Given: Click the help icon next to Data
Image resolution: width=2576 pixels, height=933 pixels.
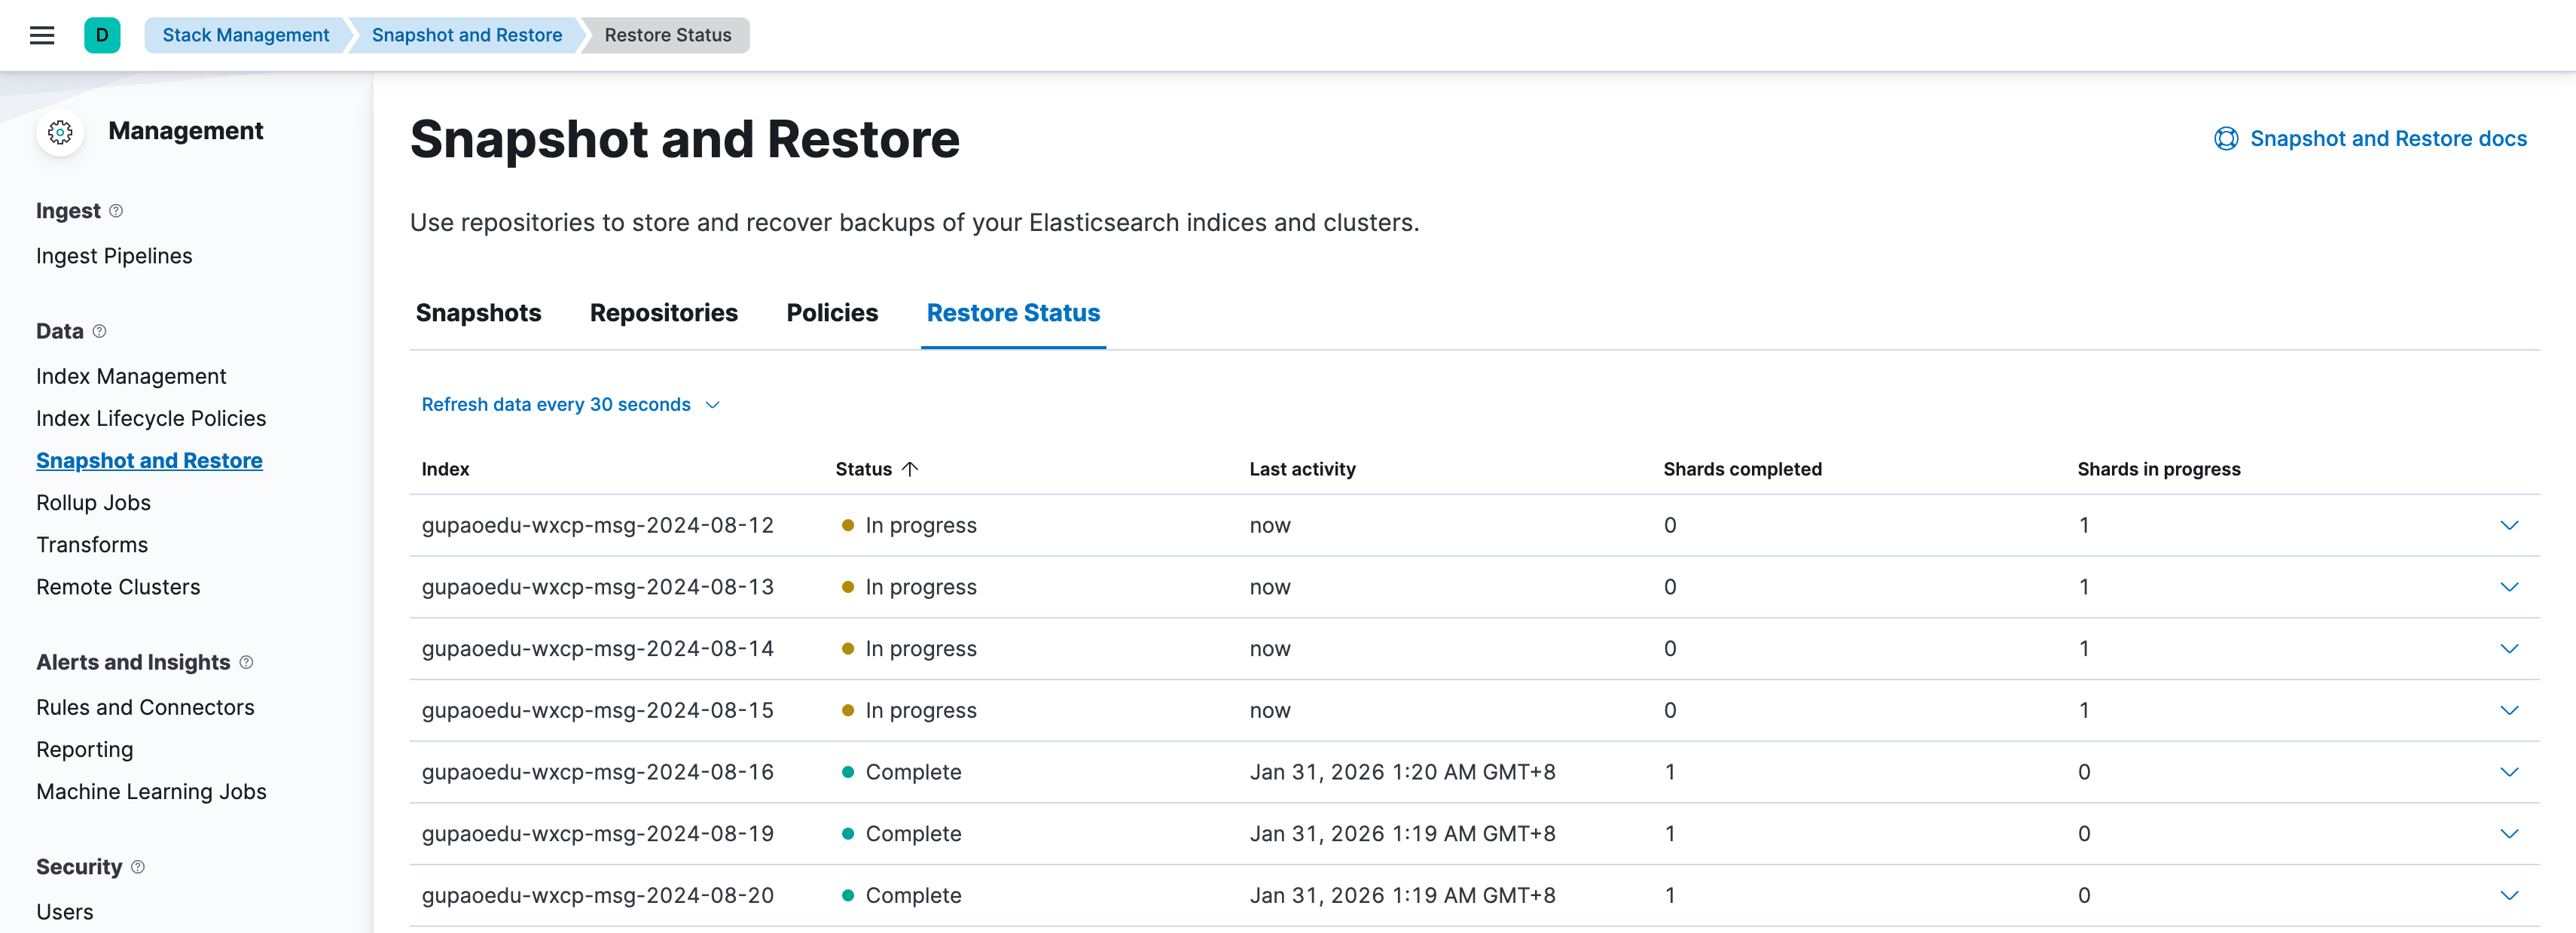Looking at the screenshot, I should click(x=99, y=332).
